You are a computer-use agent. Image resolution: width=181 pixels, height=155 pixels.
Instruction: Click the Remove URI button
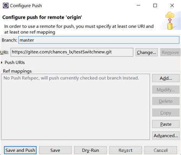(x=170, y=52)
